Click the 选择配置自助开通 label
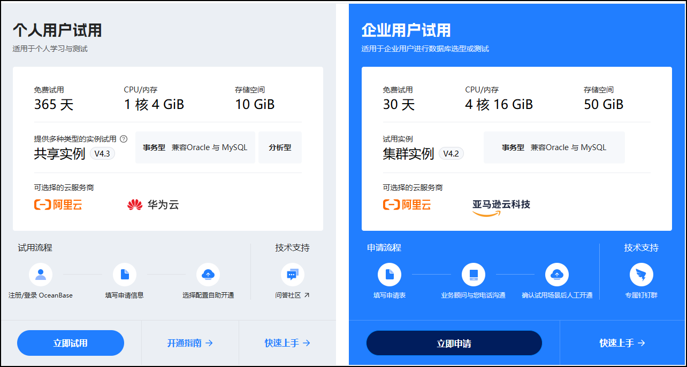The image size is (687, 367). coord(208,295)
